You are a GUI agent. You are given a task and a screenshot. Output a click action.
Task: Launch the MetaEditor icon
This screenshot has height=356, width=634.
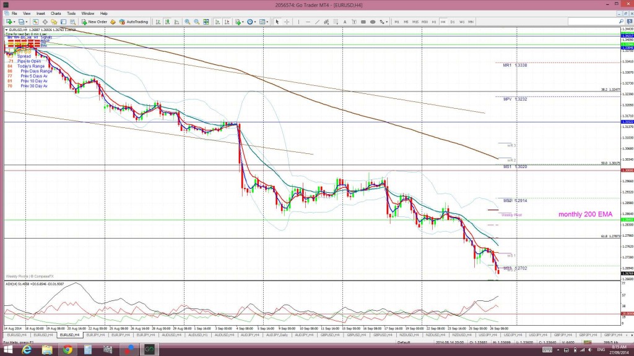point(113,22)
